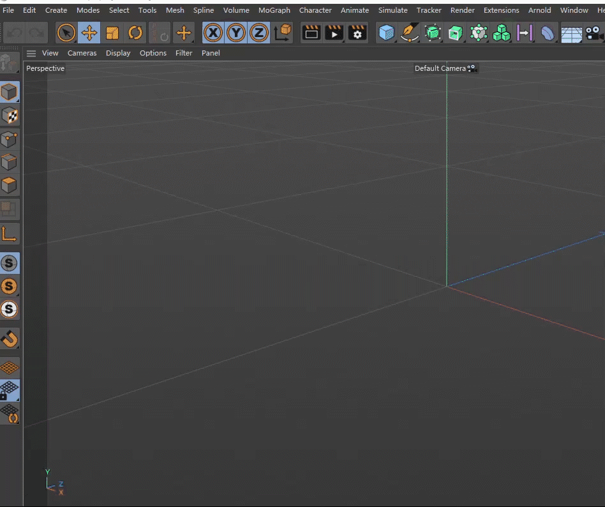Viewport: 605px width, 507px height.
Task: Open the viewport Cameras menu
Action: (x=82, y=53)
